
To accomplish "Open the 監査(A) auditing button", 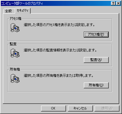I will coord(96,60).
